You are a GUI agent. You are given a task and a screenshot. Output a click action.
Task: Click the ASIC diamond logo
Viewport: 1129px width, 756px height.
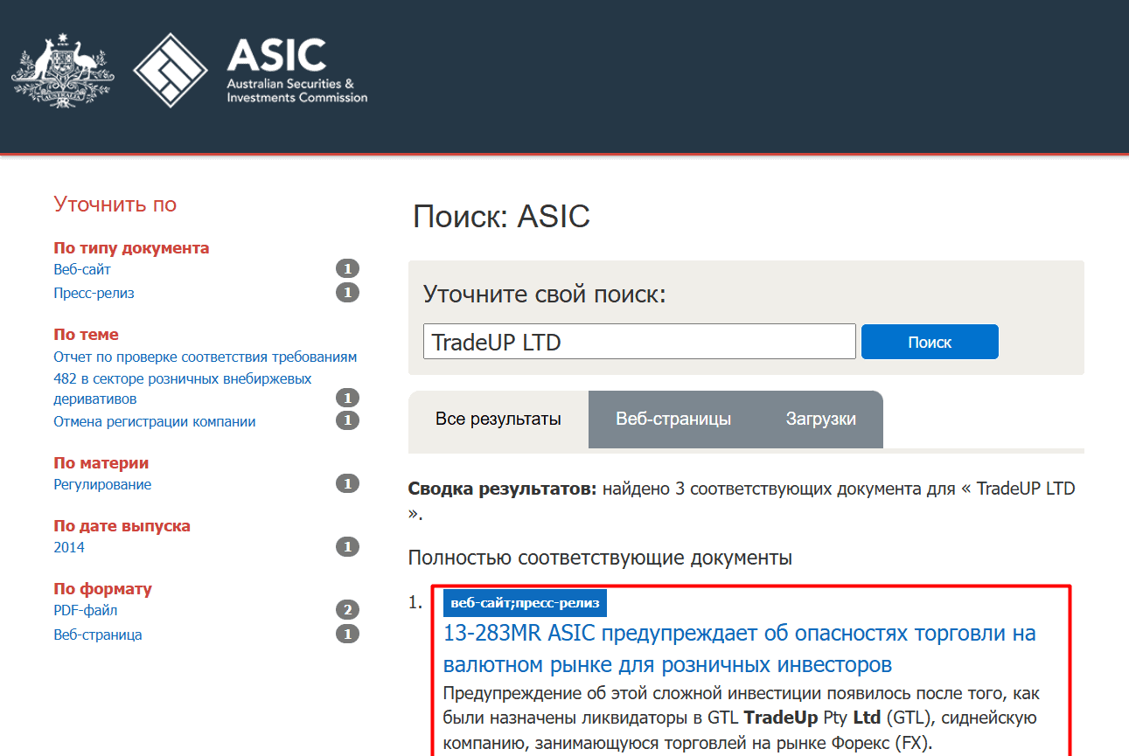171,71
